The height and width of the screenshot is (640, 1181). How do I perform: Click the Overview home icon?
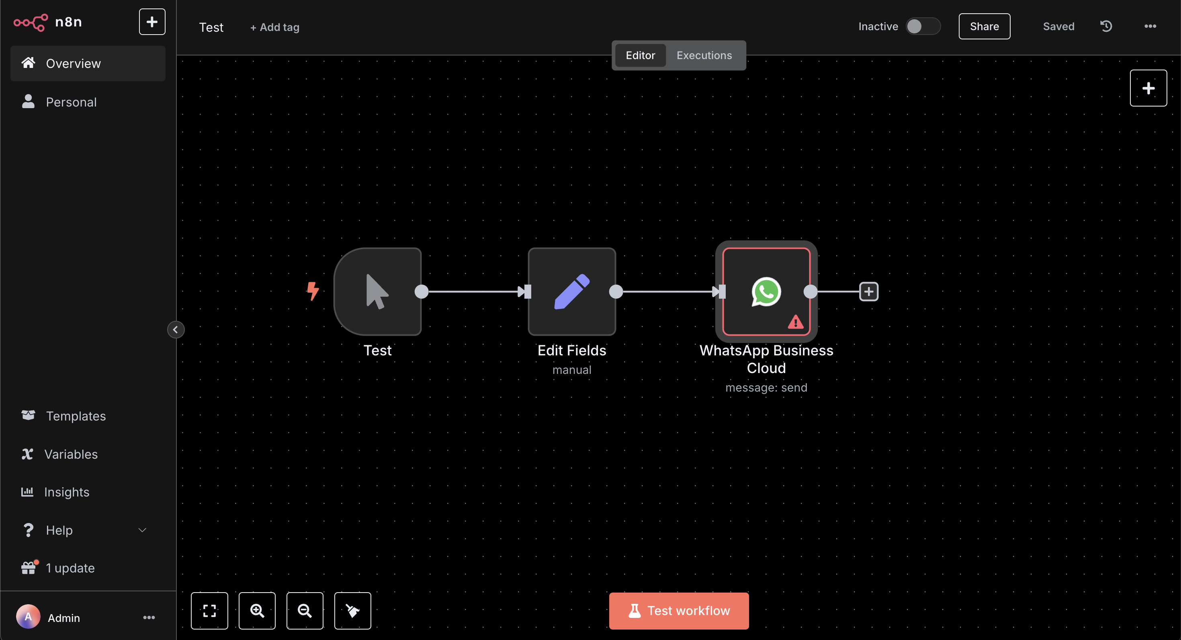pyautogui.click(x=29, y=63)
